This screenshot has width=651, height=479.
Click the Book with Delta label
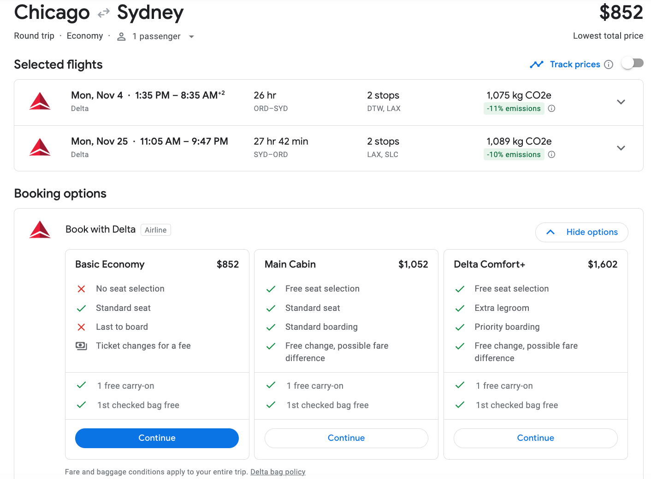tap(101, 229)
